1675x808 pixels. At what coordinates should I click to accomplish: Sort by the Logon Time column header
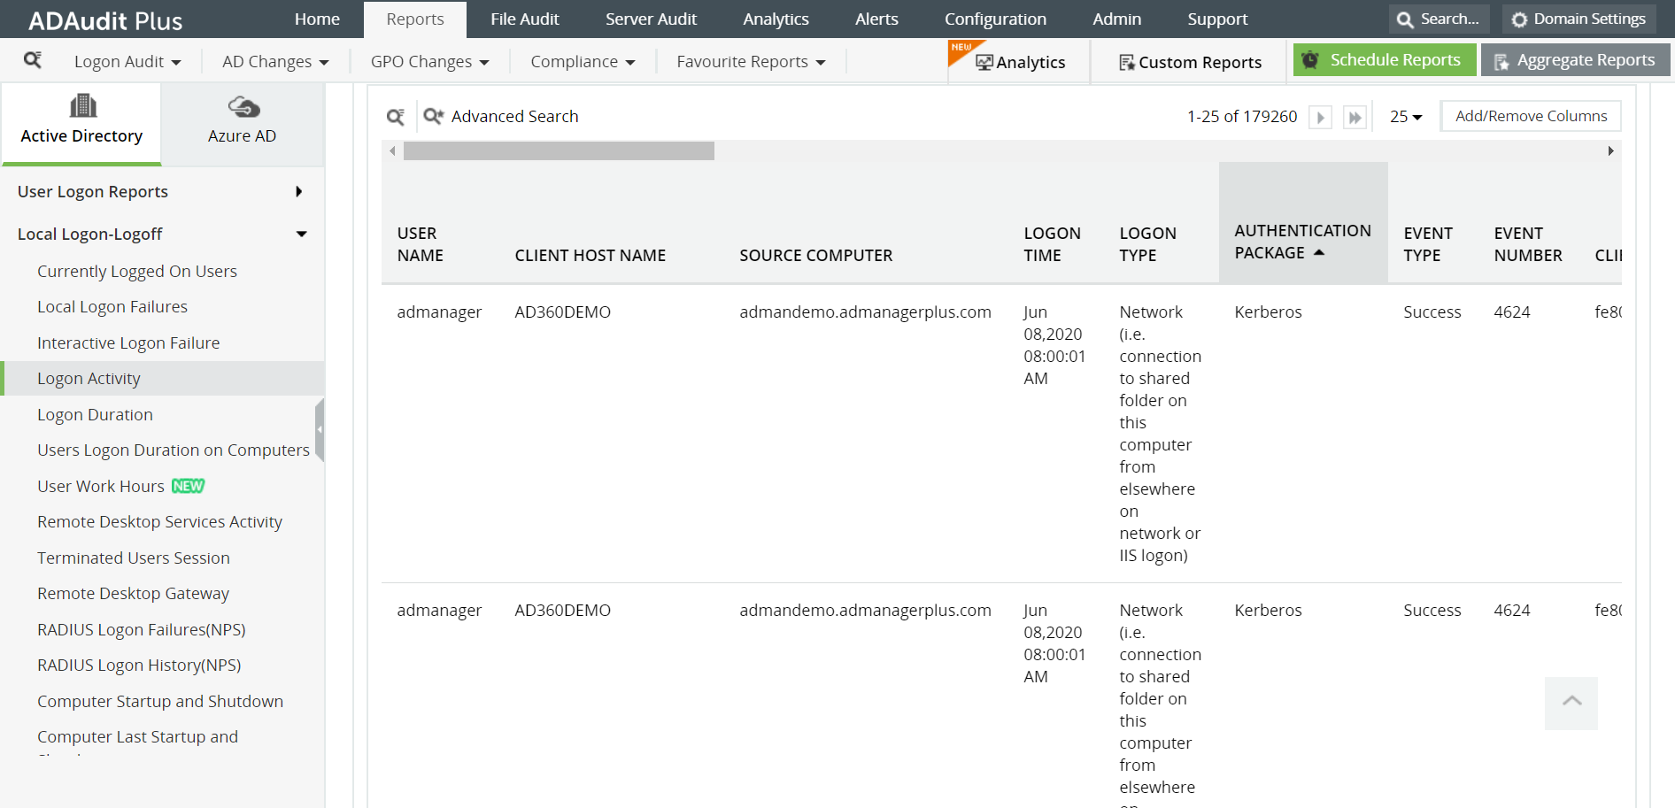pos(1052,244)
